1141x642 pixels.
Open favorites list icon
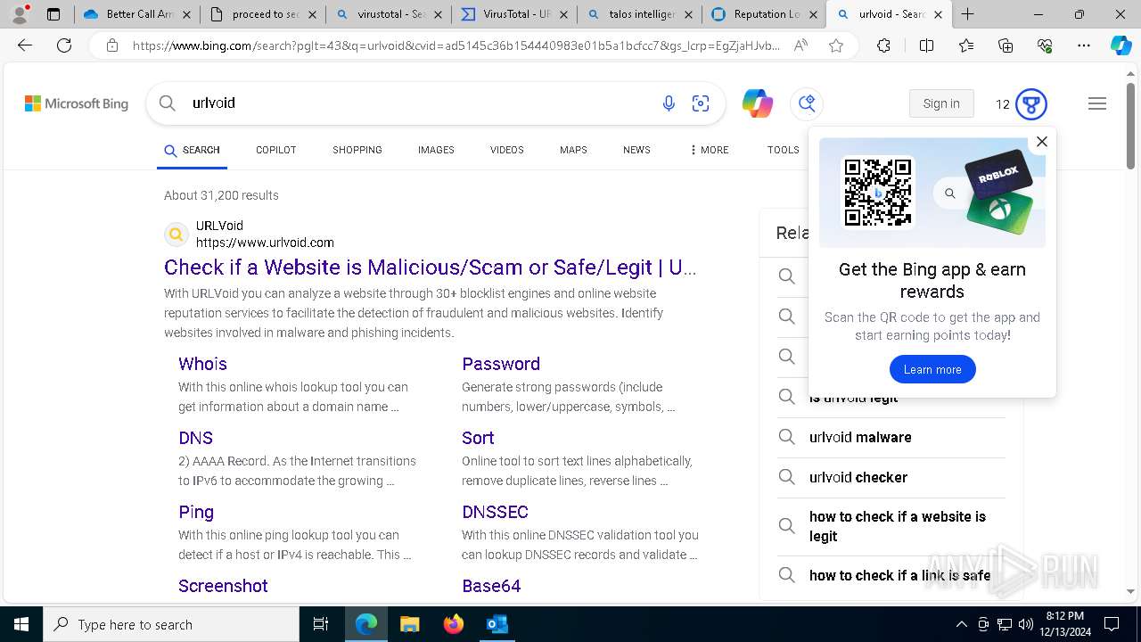coord(966,45)
